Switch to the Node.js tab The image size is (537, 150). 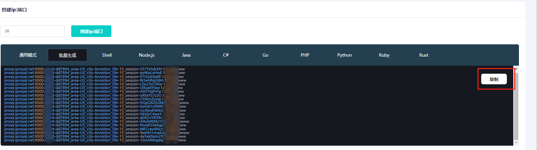(146, 55)
